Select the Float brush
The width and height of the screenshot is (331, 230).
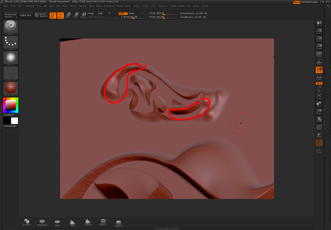coord(73,223)
